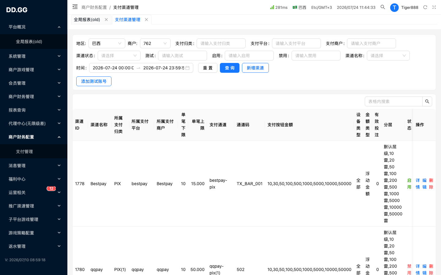
Task: Click the end time 2026-07-24 23:59 field
Action: pyautogui.click(x=164, y=68)
